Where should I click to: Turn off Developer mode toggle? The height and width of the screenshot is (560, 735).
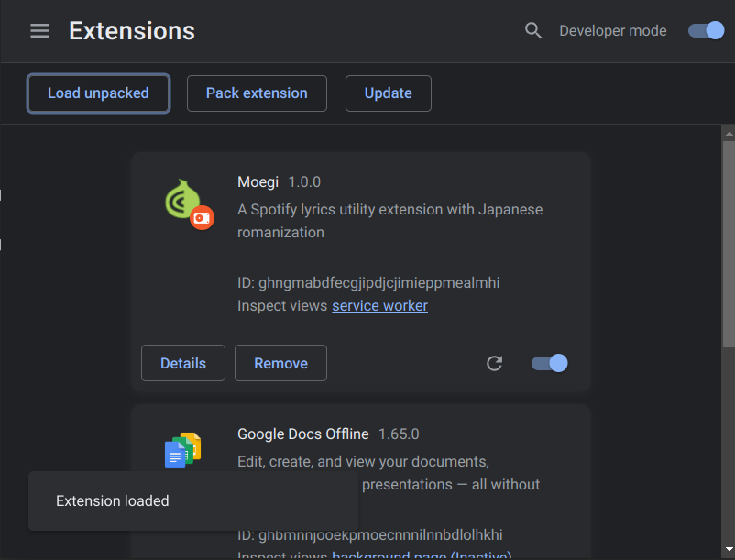tap(706, 30)
